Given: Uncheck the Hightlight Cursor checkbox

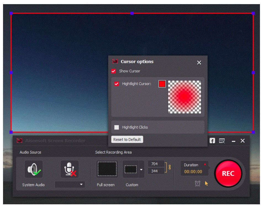Looking at the screenshot, I should 117,84.
